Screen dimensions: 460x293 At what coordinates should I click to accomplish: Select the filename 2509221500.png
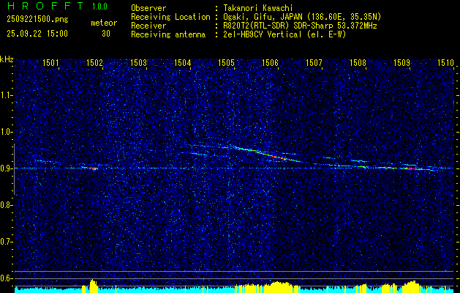37,20
